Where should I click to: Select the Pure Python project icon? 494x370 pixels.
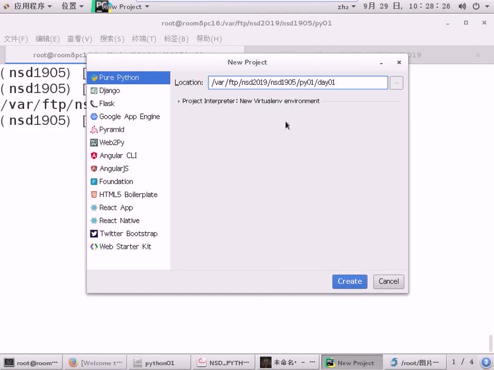[94, 78]
